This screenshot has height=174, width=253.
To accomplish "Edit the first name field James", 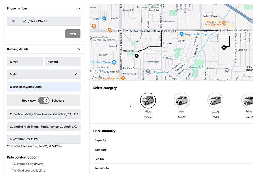I will (25, 62).
